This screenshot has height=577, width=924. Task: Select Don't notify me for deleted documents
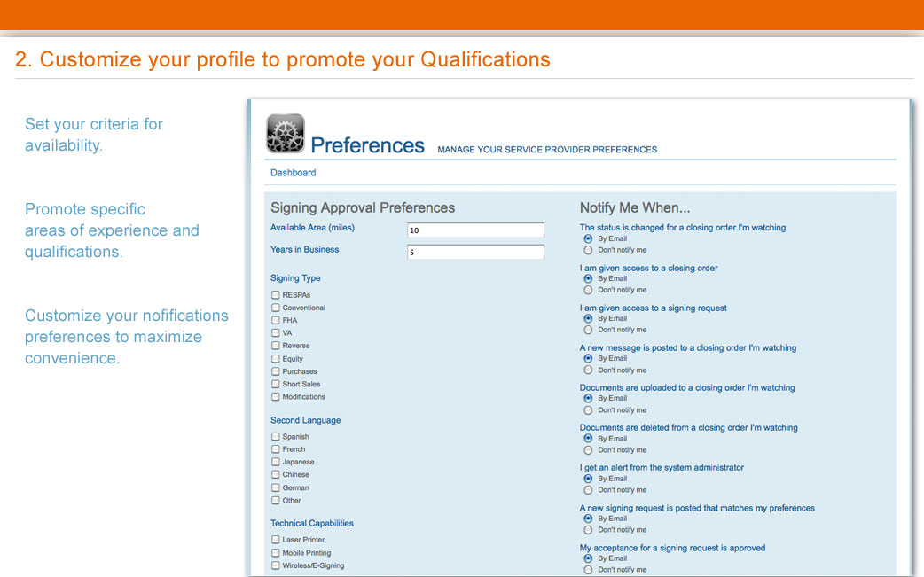coord(588,450)
